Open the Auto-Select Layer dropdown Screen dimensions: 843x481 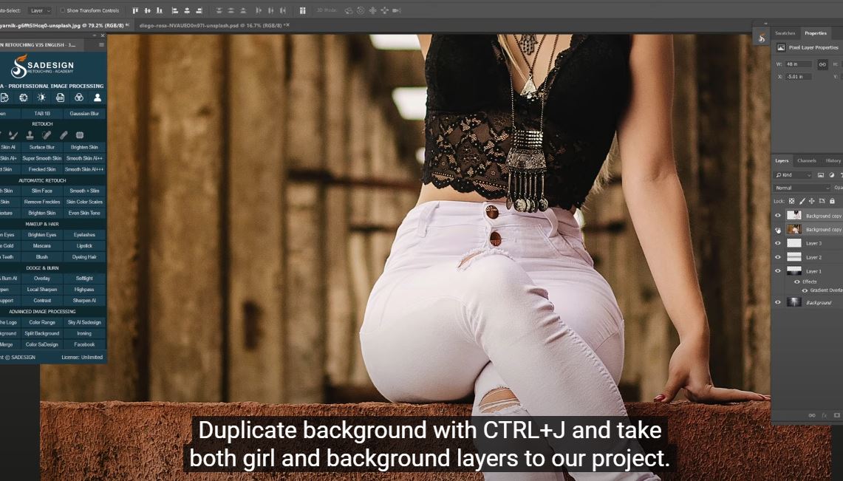[x=40, y=10]
